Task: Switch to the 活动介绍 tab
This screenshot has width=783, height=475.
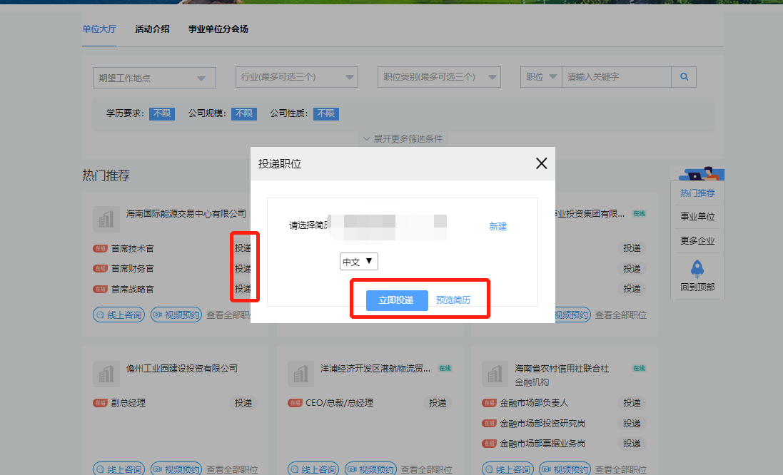Action: (152, 29)
